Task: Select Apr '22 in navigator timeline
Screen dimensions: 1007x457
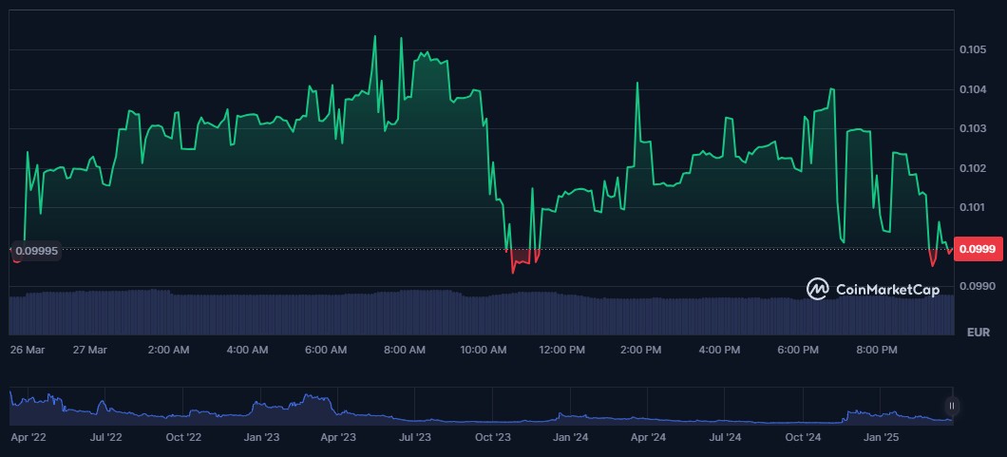Action: (x=28, y=438)
